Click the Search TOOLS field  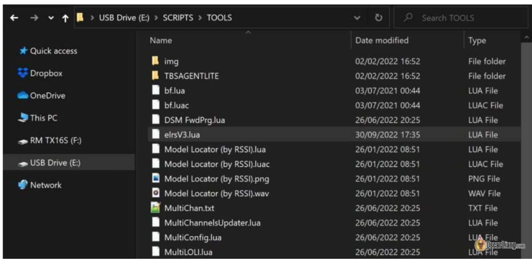(x=461, y=18)
